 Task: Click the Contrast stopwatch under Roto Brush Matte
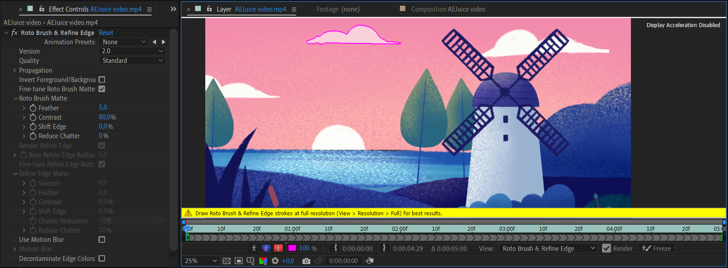(x=33, y=117)
